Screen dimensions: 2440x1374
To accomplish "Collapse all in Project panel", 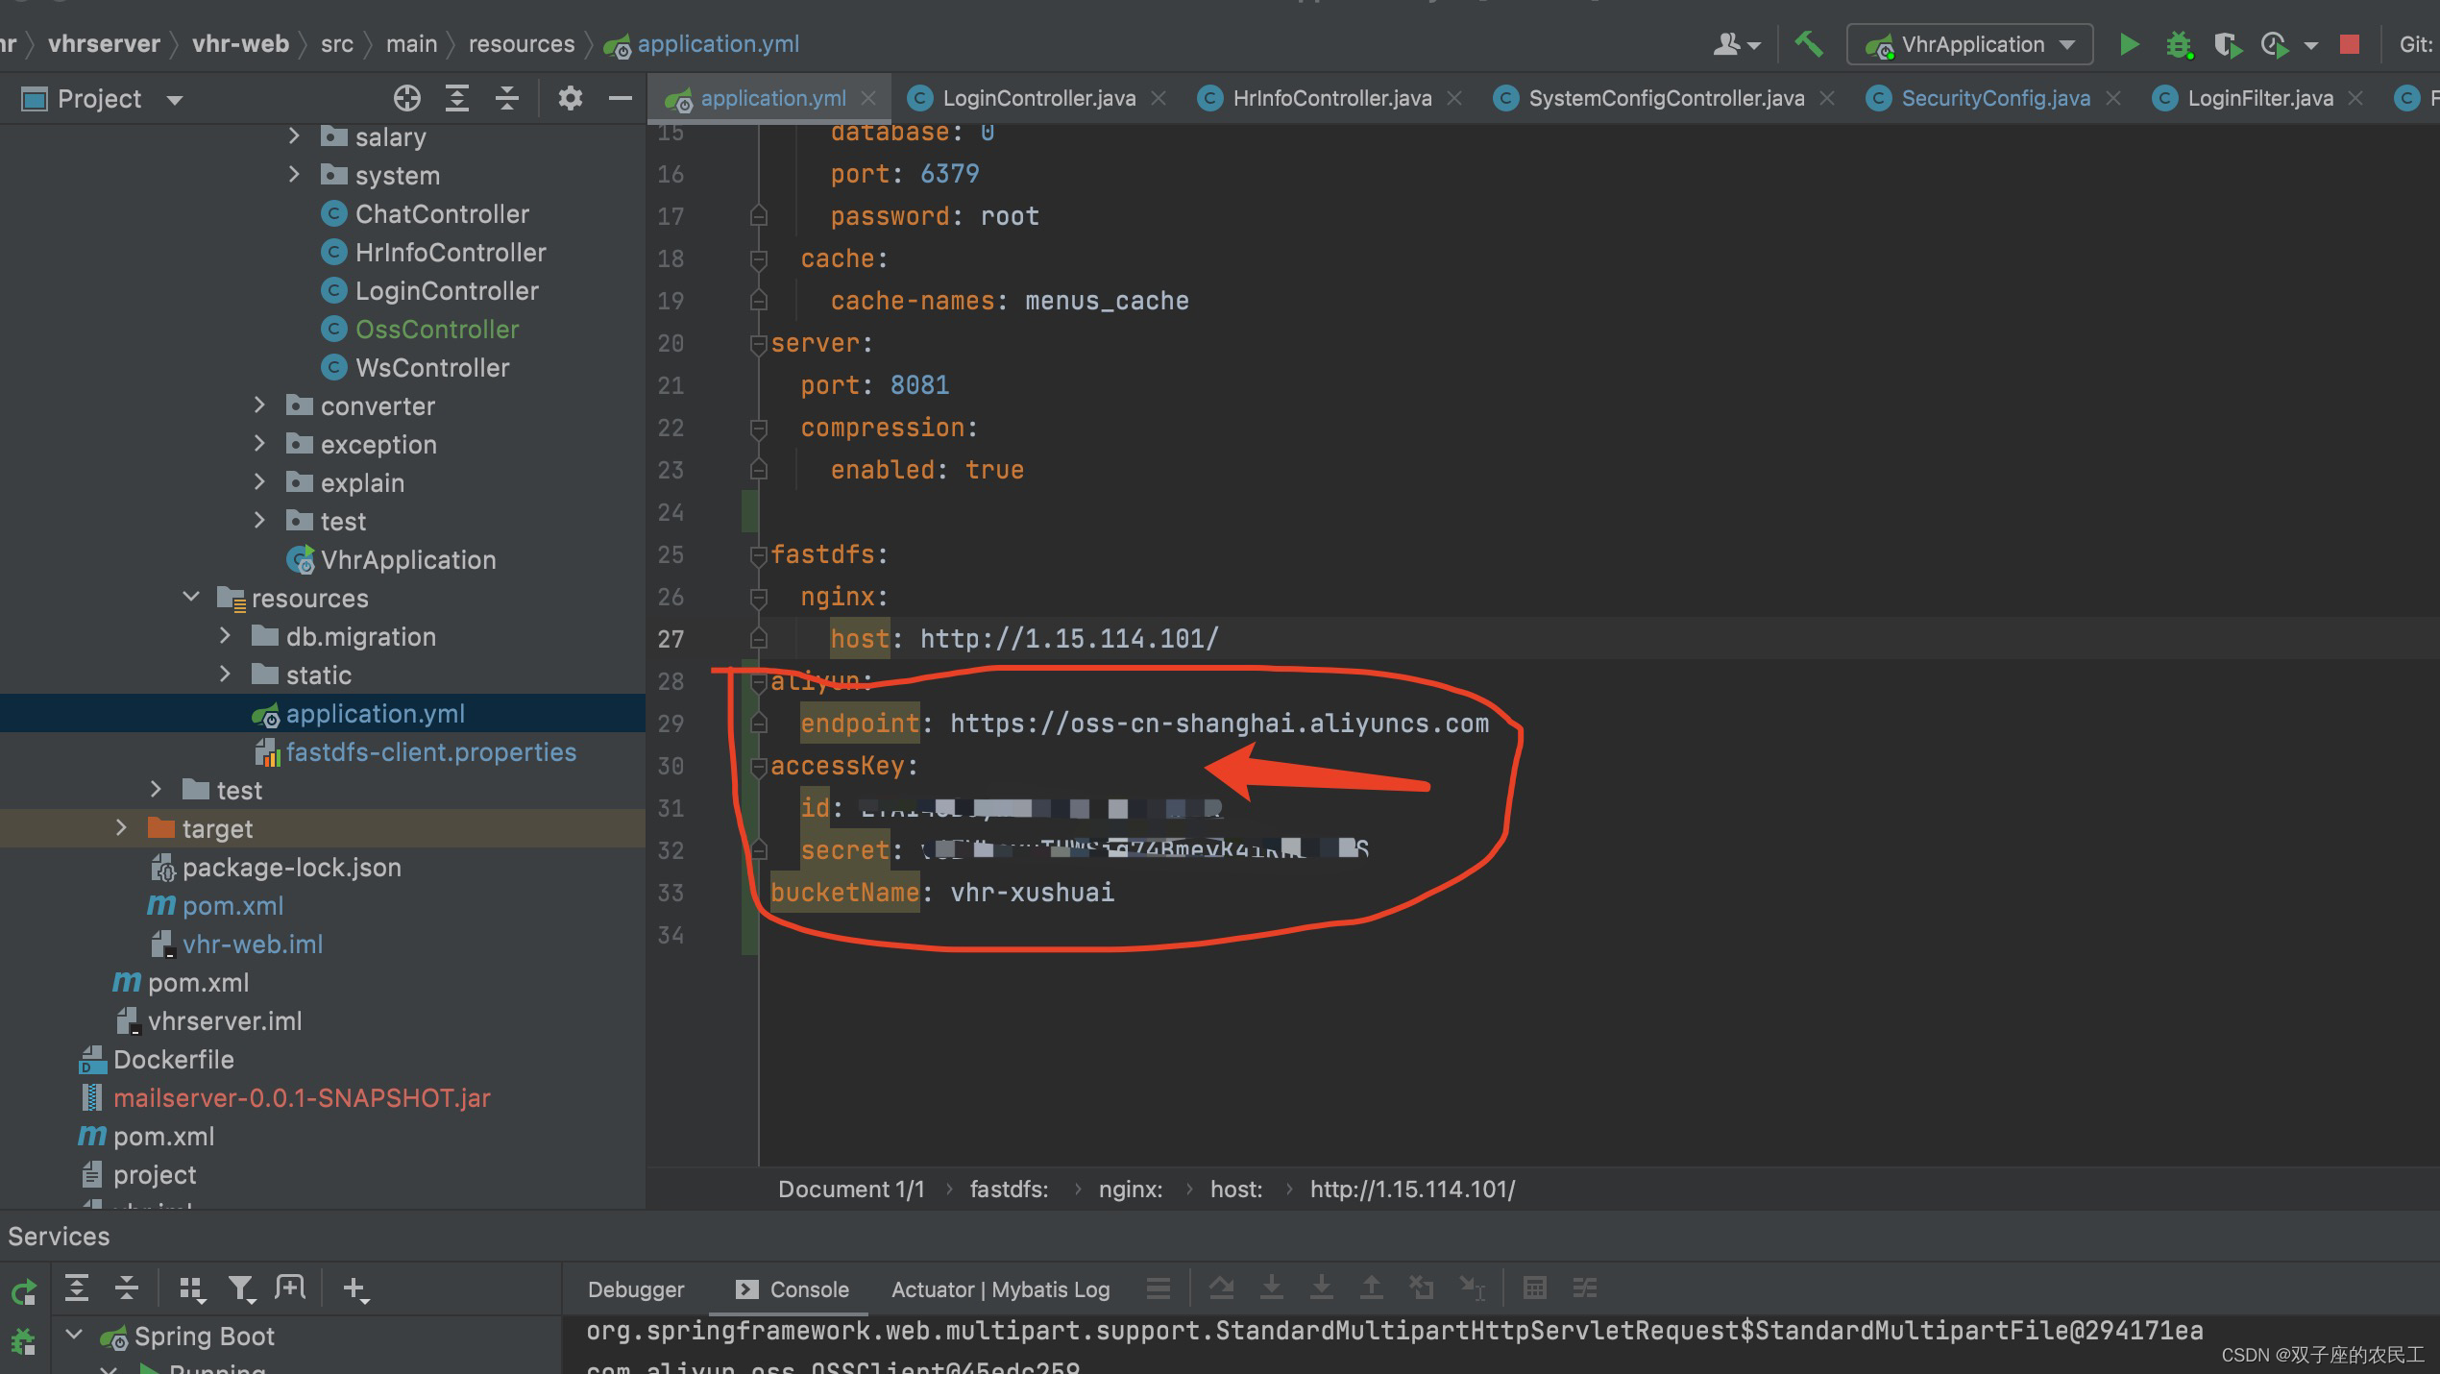I will 507,98.
